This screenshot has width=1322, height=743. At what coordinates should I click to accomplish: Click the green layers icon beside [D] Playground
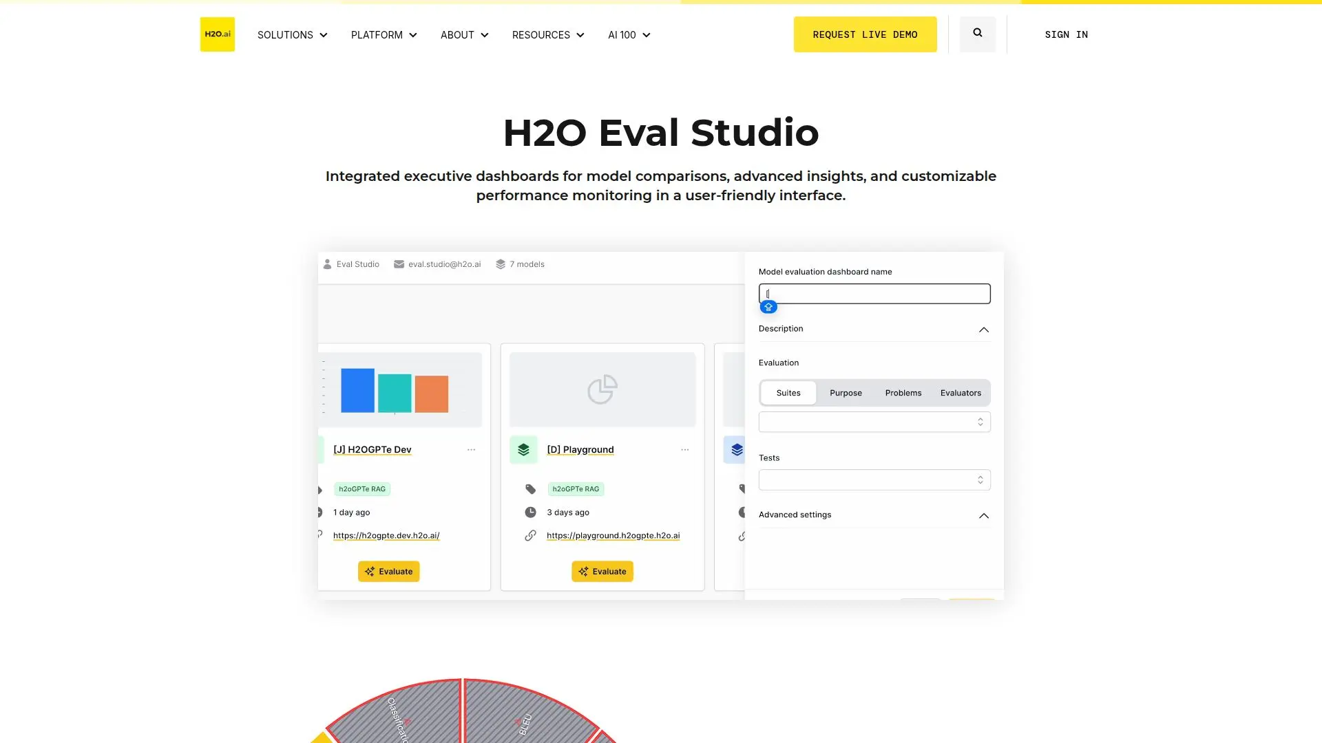click(523, 450)
